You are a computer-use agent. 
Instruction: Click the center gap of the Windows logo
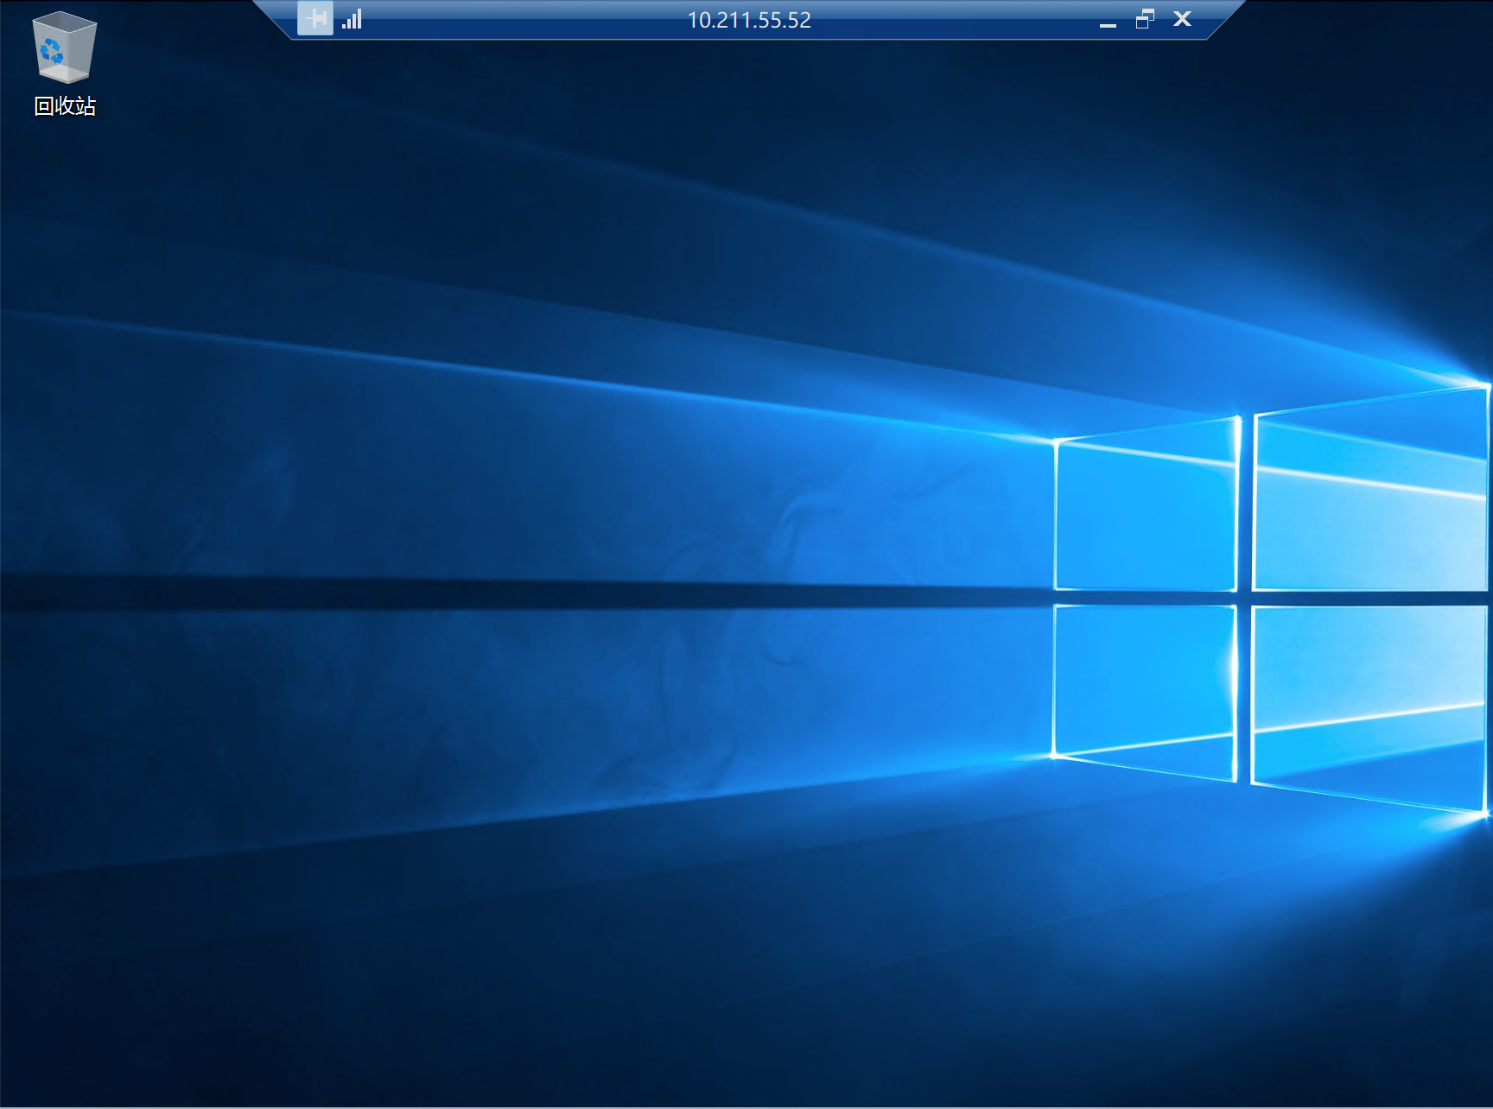tap(1244, 598)
